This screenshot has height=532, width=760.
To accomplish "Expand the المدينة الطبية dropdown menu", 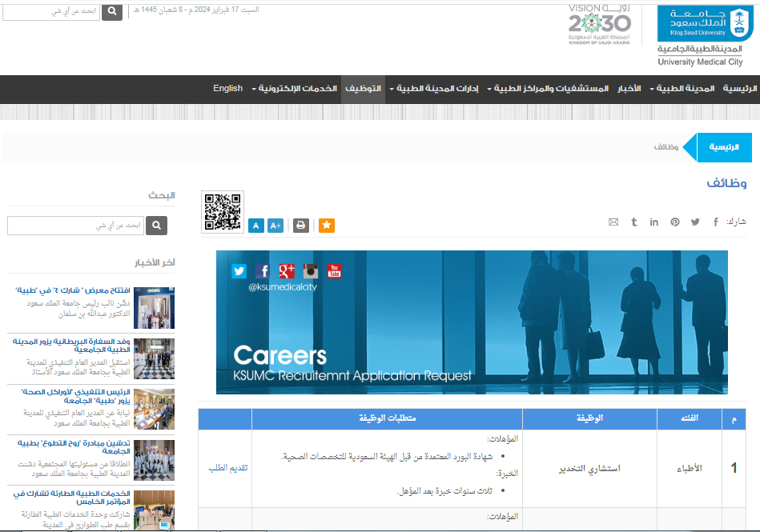I will pyautogui.click(x=683, y=89).
